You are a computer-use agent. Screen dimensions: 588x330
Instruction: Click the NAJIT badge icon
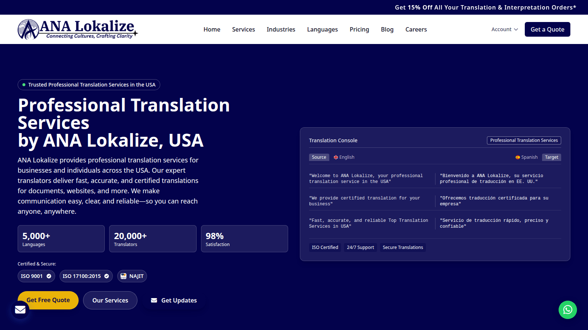[x=123, y=276]
